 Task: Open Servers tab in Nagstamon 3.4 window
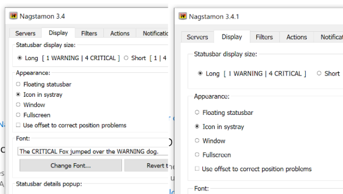click(25, 33)
